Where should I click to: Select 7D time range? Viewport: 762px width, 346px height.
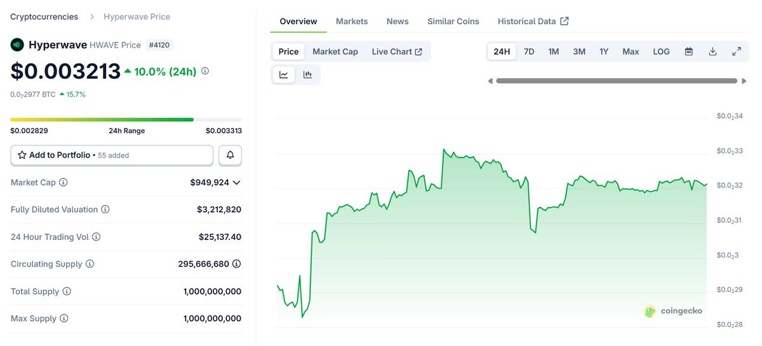tap(529, 51)
